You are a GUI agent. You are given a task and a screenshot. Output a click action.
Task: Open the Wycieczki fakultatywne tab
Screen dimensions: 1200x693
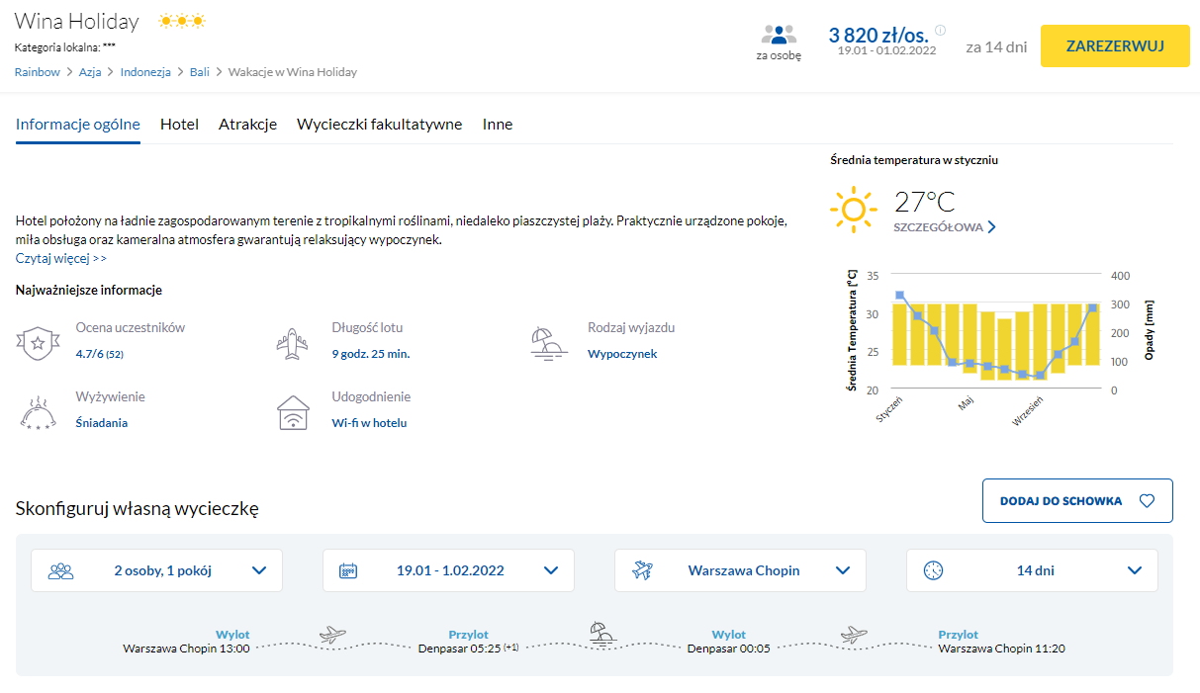(379, 125)
